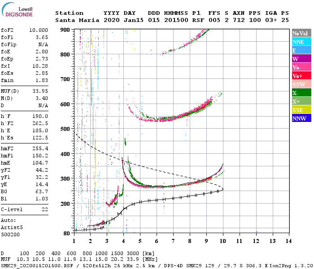This screenshot has width=314, height=269.
Task: Click the foEs value 2.85
Action: pos(42,73)
